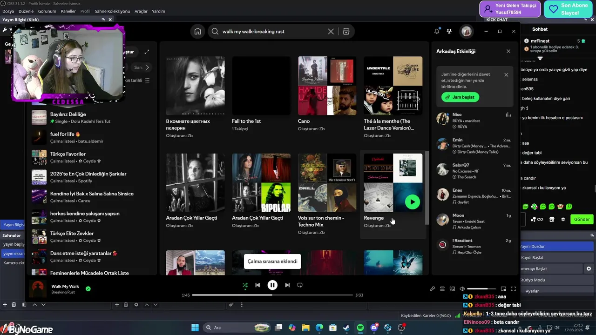Open the Dosya menu in OBS
Image resolution: width=596 pixels, height=335 pixels.
pyautogui.click(x=8, y=11)
